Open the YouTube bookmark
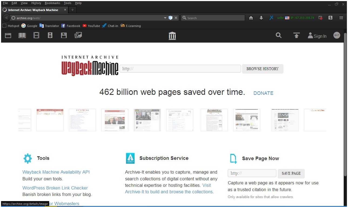Screen dimensions: 348x207 tap(91, 26)
